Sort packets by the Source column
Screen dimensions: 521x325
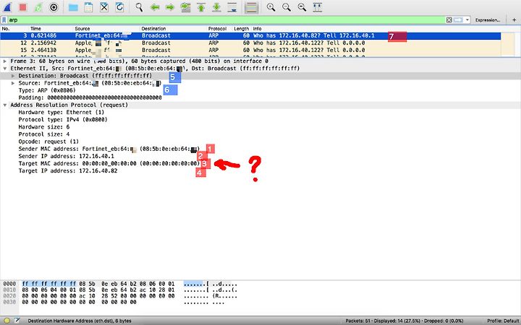(82, 28)
